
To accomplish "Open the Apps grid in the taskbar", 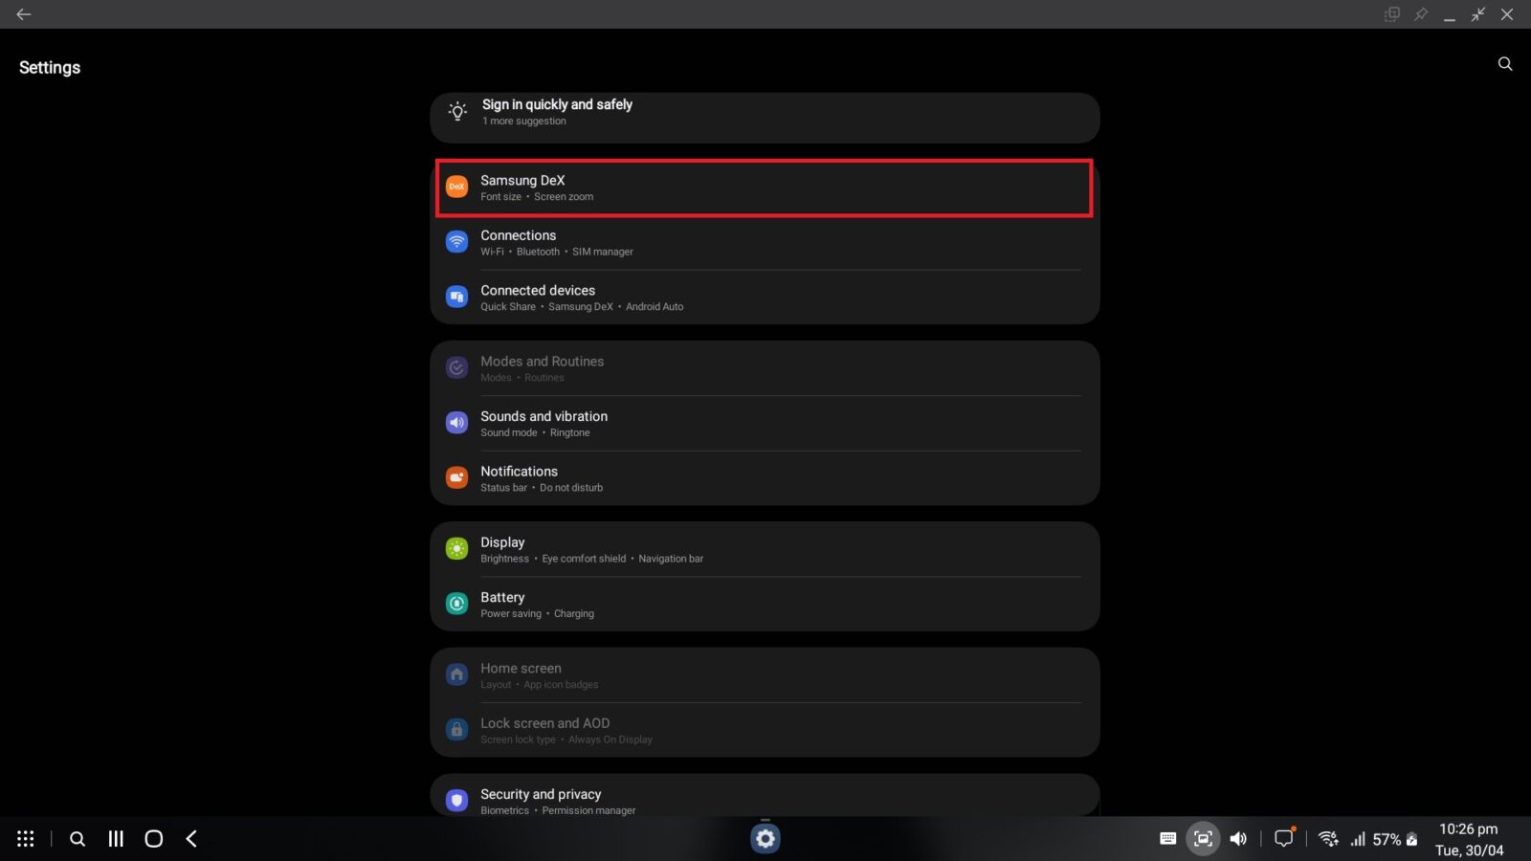I will [26, 838].
